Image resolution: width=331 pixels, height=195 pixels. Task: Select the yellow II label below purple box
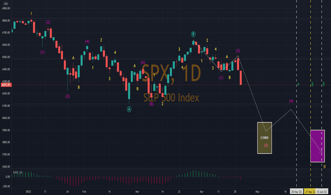tap(325, 167)
